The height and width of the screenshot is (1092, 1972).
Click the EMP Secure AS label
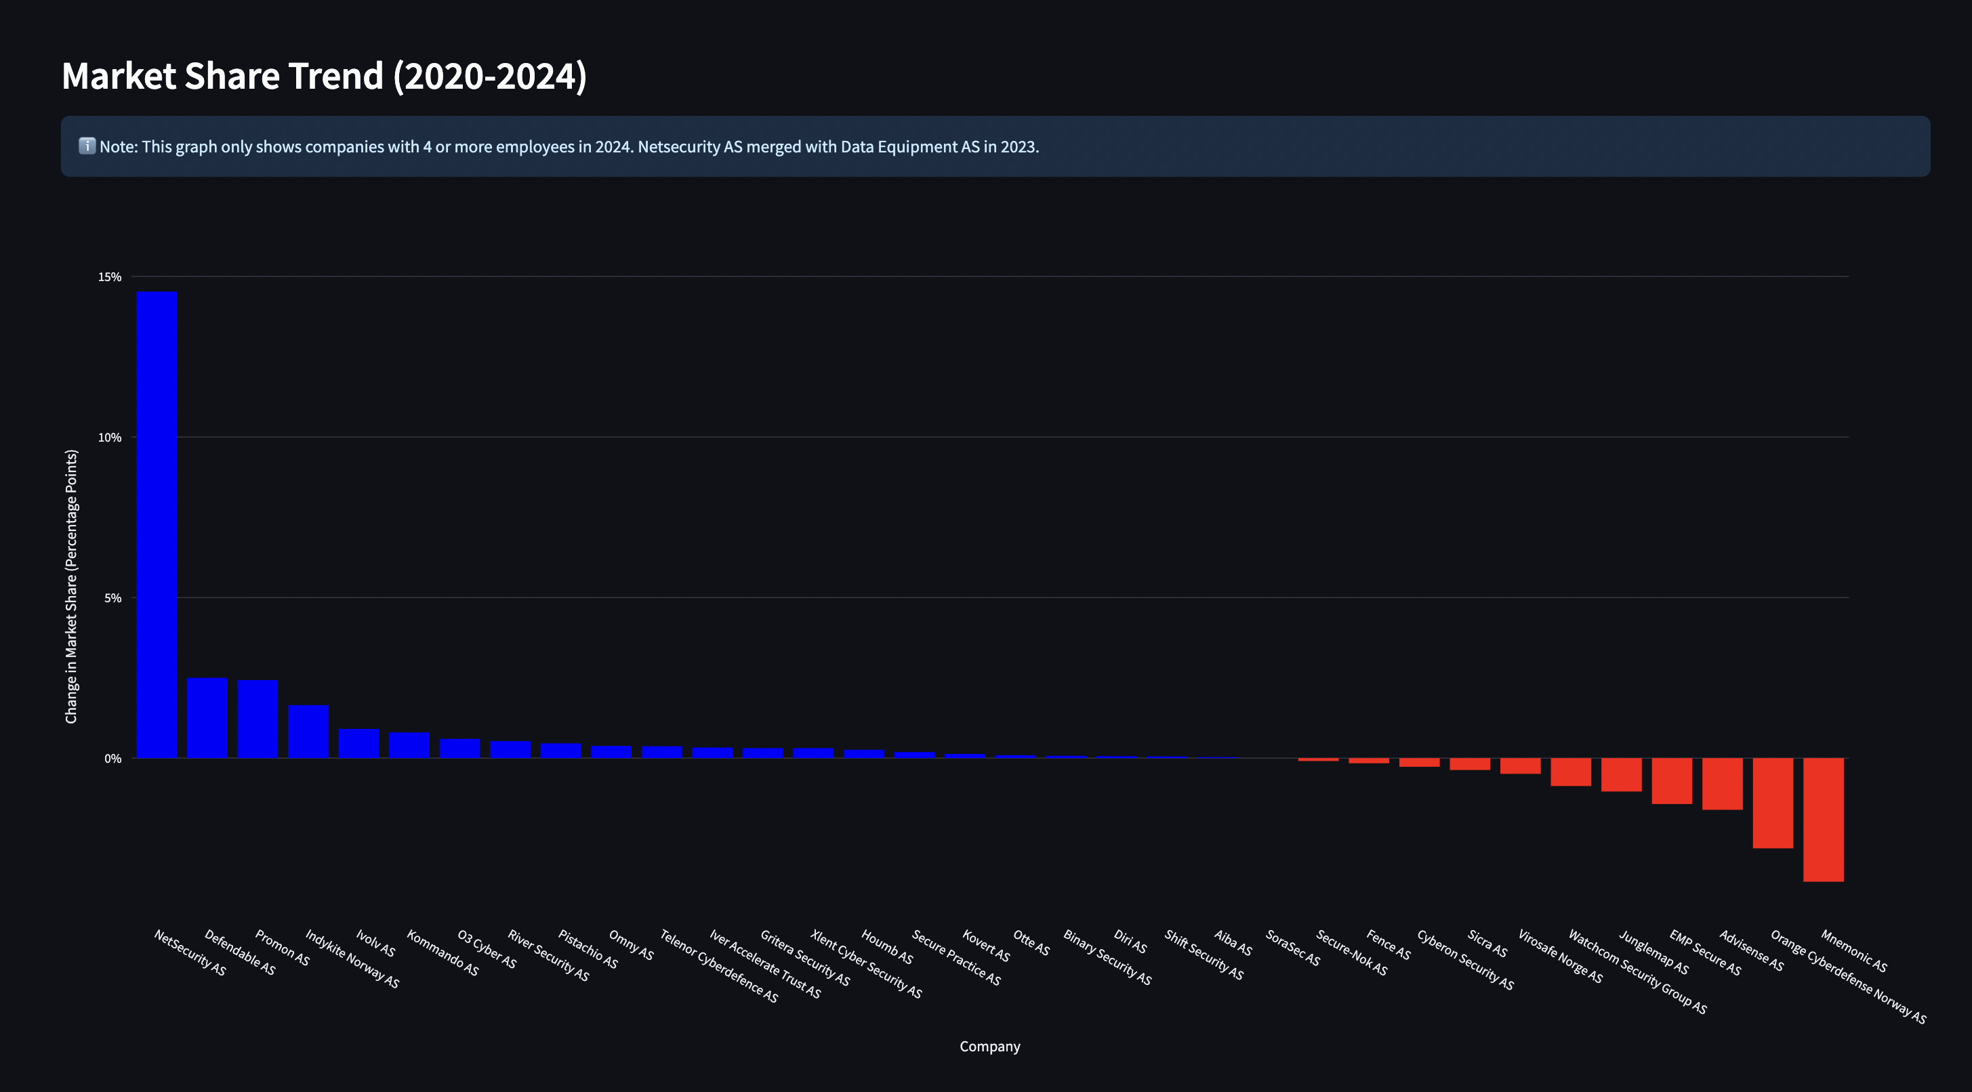[1706, 952]
